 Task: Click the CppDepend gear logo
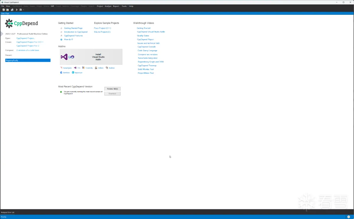(9, 23)
